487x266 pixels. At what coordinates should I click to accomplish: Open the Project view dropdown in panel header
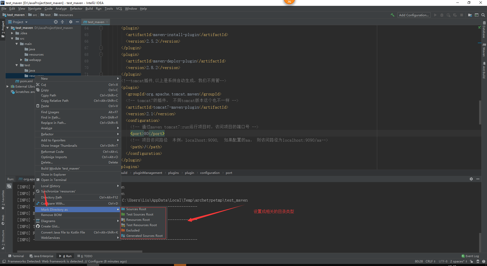[x=18, y=22]
